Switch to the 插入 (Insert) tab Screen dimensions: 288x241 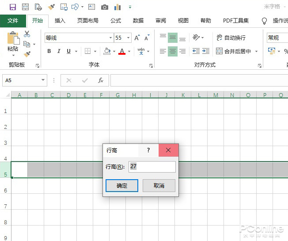click(60, 21)
